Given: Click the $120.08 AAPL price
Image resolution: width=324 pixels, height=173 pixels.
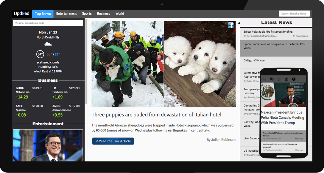Looking at the screenshot, I should coord(38,106).
